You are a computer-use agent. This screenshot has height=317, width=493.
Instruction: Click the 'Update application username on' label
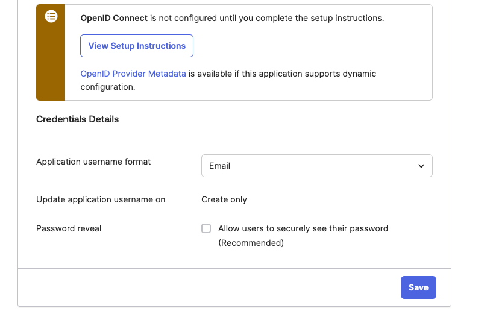[101, 199]
